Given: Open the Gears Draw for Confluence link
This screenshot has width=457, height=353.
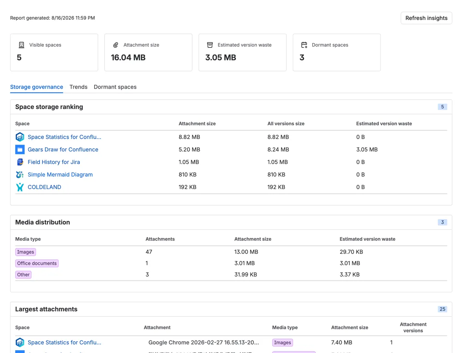Looking at the screenshot, I should pos(63,149).
